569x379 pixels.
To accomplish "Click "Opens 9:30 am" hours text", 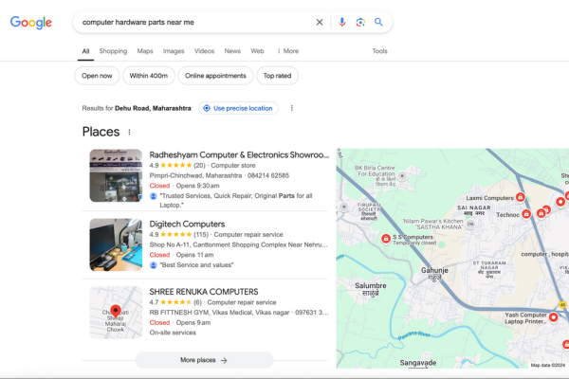I will (198, 186).
